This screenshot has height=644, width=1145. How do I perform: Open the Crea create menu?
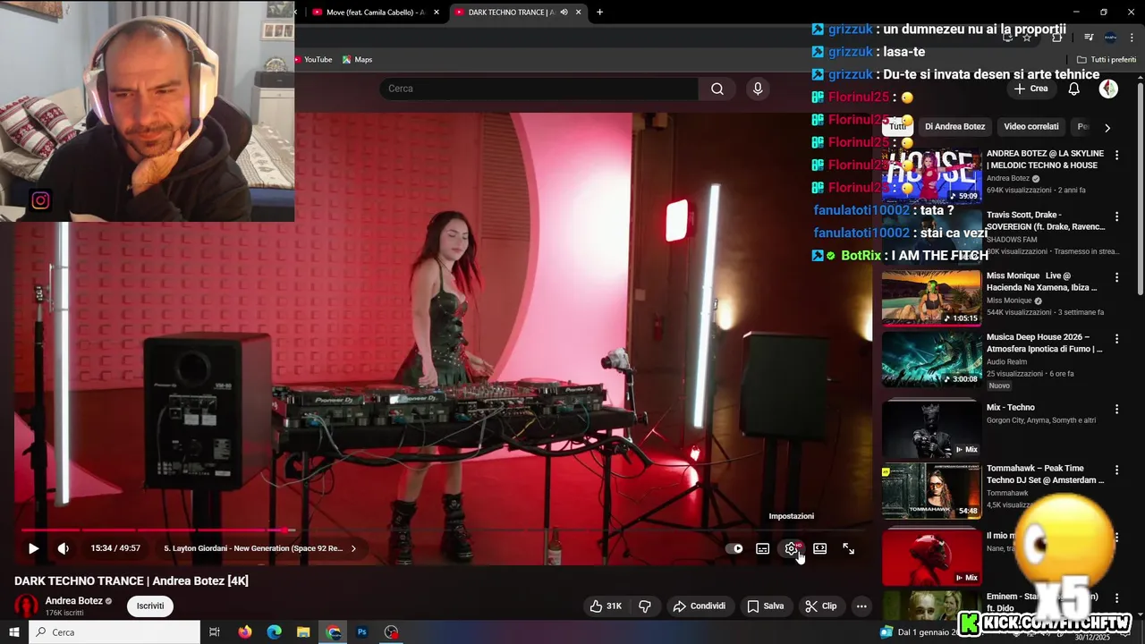tap(1030, 89)
